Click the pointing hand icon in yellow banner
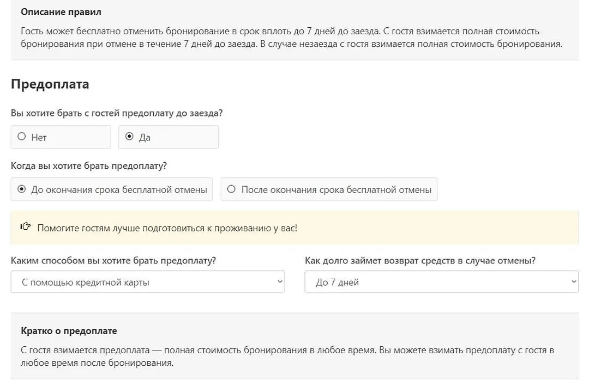Screen dimensions: 589x381 coord(25,226)
